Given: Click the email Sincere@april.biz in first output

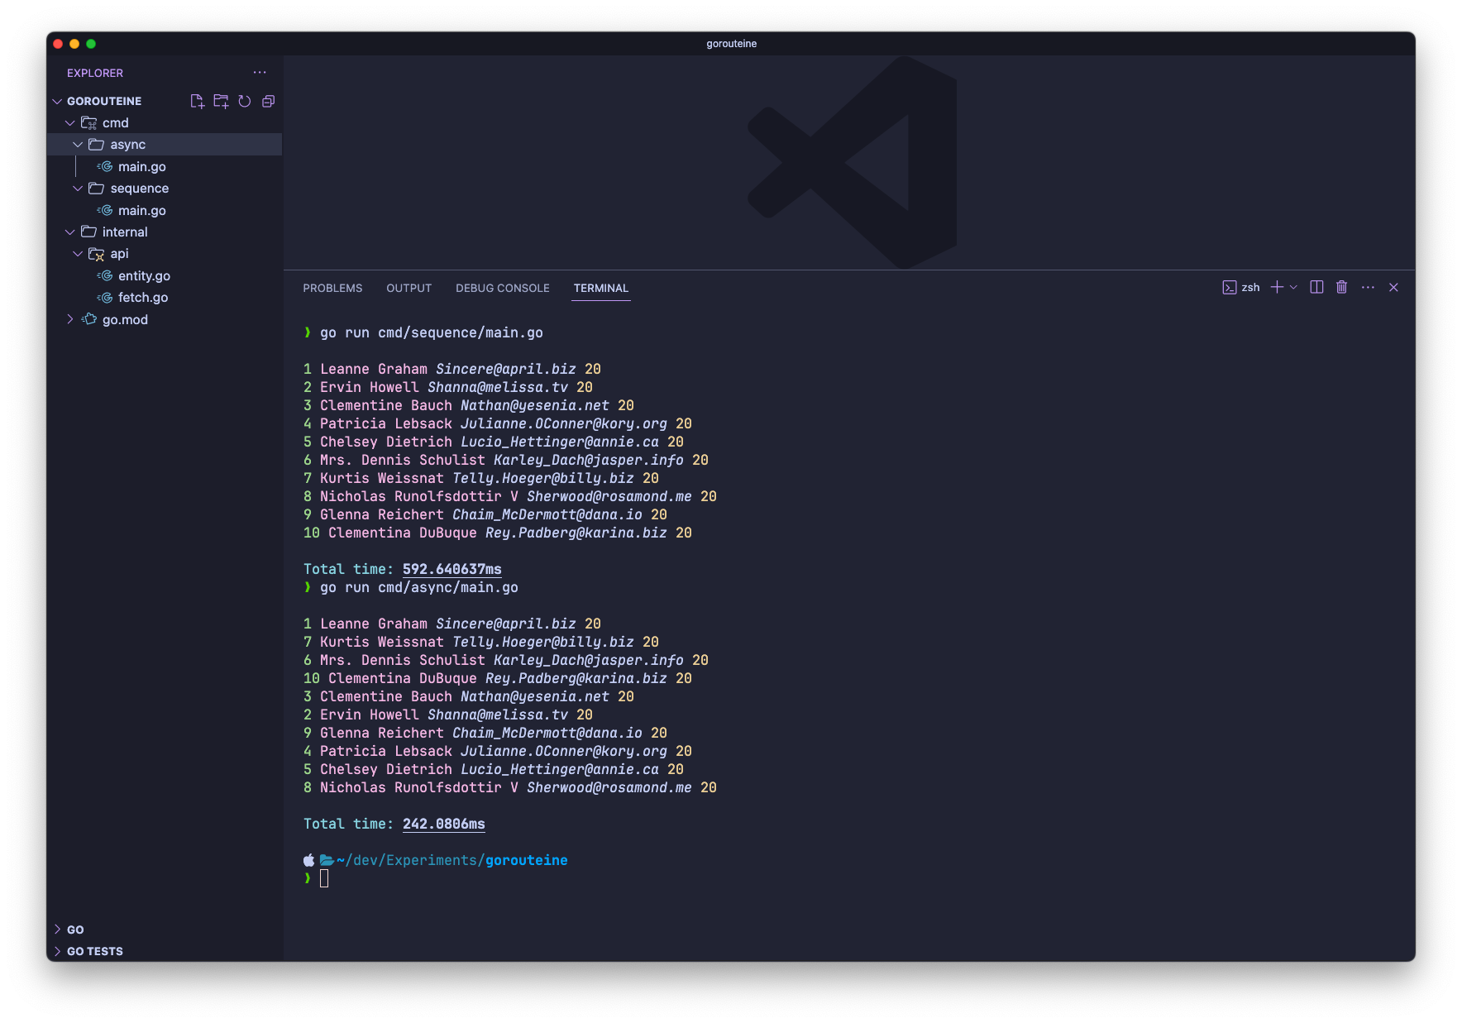Looking at the screenshot, I should (x=505, y=369).
